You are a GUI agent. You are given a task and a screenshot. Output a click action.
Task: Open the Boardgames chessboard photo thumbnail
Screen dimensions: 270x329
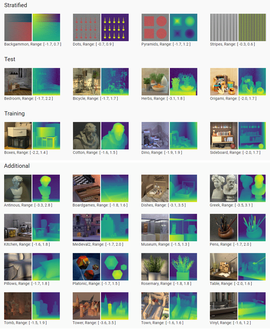pyautogui.click(x=86, y=188)
